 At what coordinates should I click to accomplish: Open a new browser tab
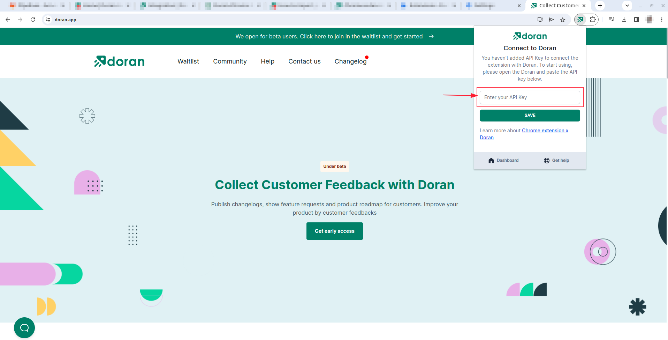point(600,6)
